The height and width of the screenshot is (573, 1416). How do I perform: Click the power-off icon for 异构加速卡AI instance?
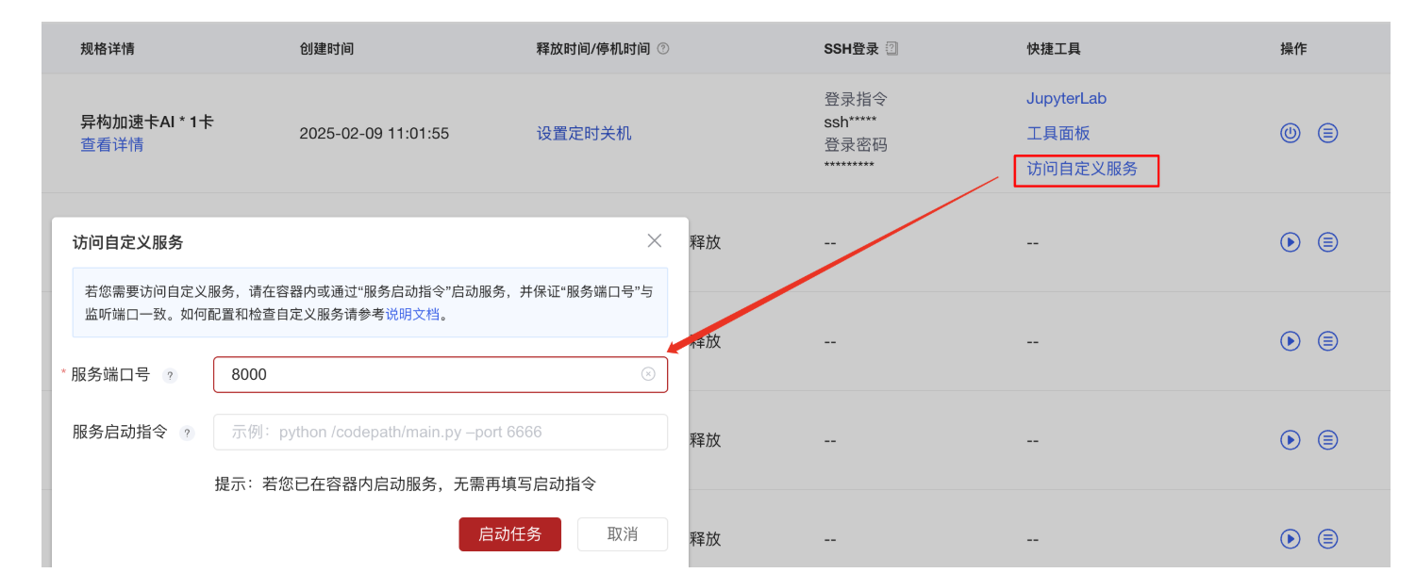(1290, 133)
